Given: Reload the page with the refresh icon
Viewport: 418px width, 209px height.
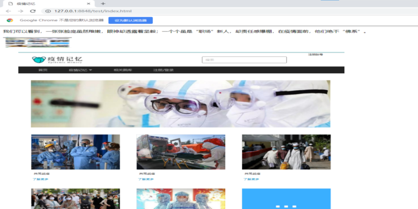Looking at the screenshot, I should click(x=33, y=11).
